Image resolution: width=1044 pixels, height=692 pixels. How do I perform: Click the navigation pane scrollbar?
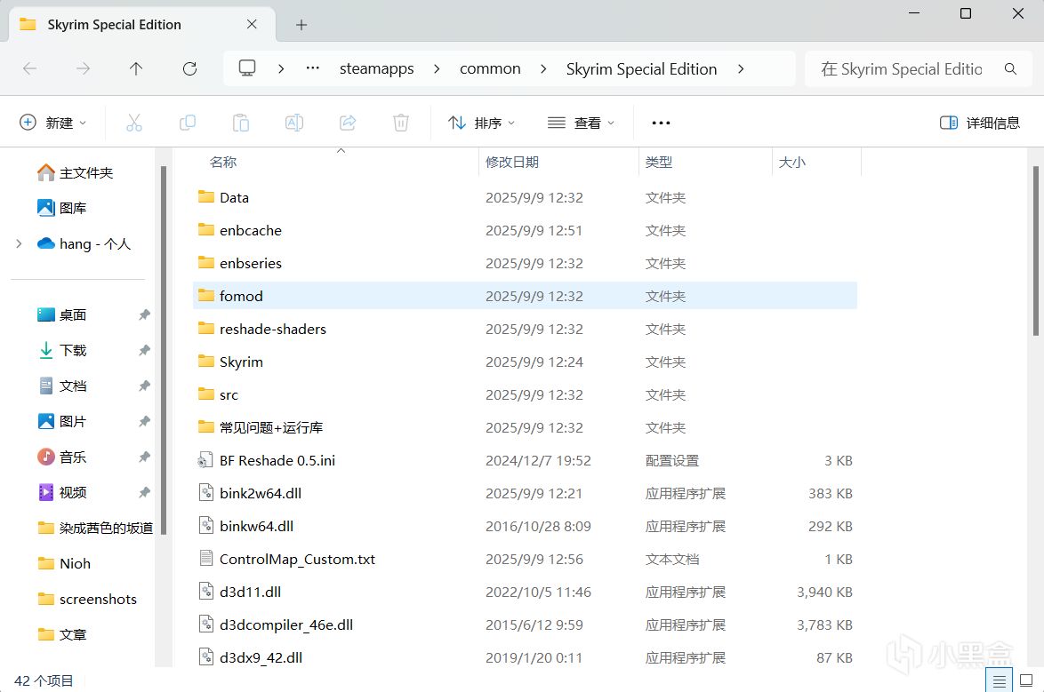pyautogui.click(x=163, y=351)
